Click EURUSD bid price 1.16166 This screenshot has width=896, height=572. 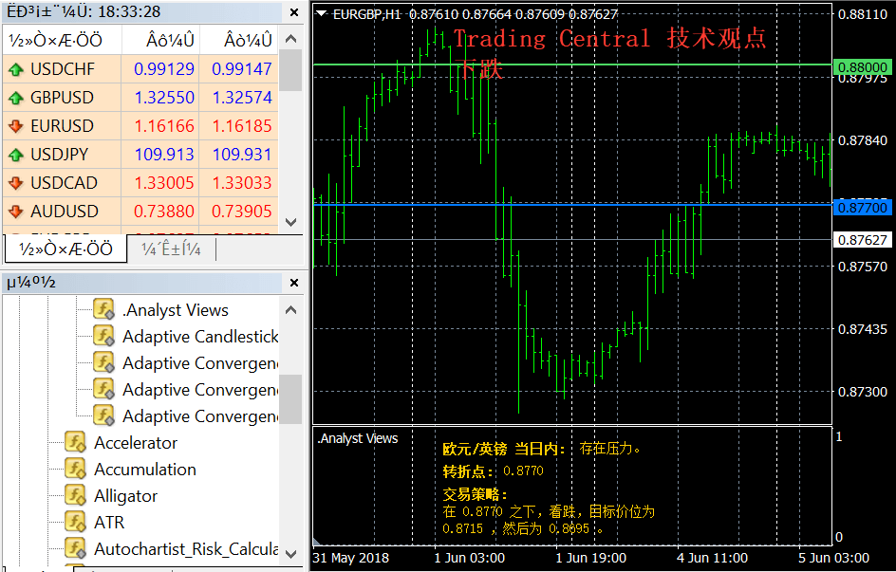164,126
